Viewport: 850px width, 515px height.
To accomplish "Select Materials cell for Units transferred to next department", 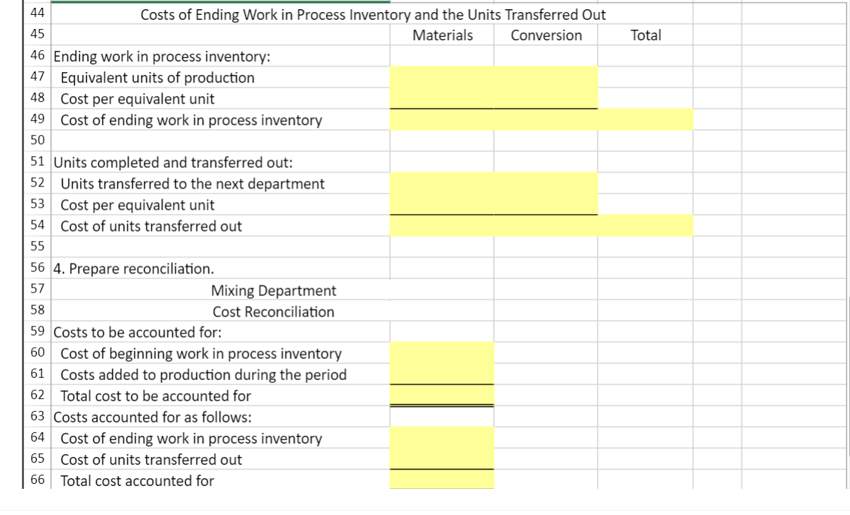I will [x=442, y=184].
